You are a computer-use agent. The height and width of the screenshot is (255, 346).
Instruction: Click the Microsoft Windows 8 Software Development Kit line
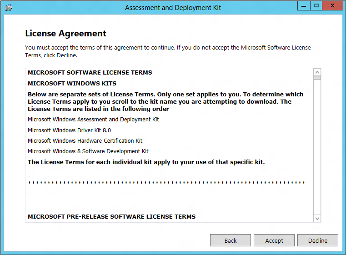[x=88, y=151]
